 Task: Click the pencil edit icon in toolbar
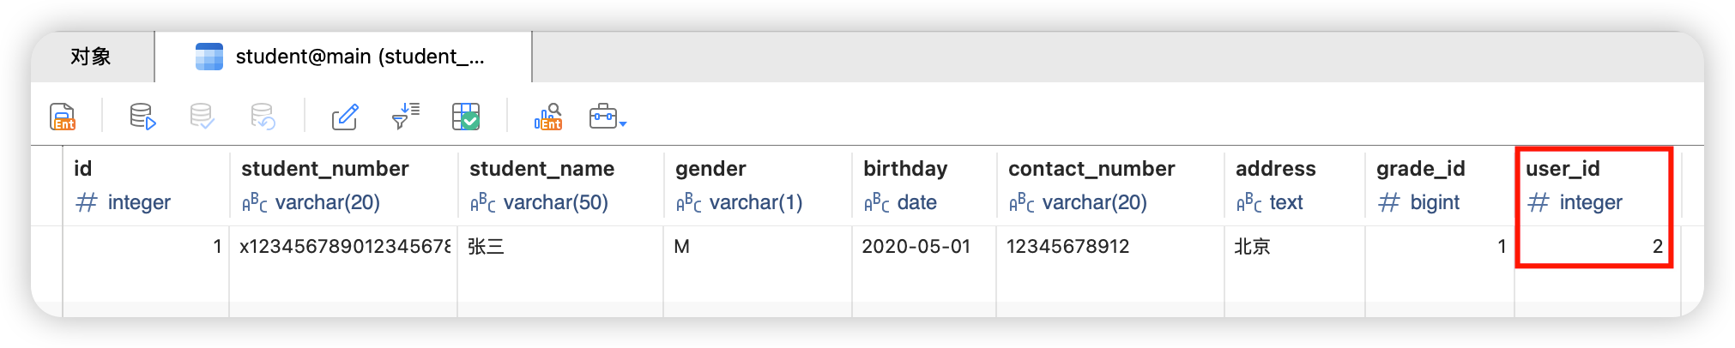pos(345,116)
